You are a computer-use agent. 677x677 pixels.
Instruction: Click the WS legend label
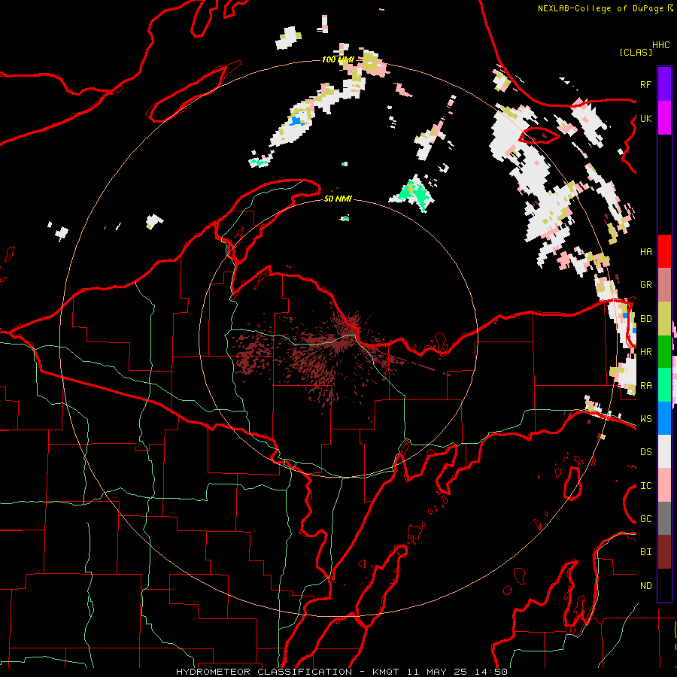point(645,418)
